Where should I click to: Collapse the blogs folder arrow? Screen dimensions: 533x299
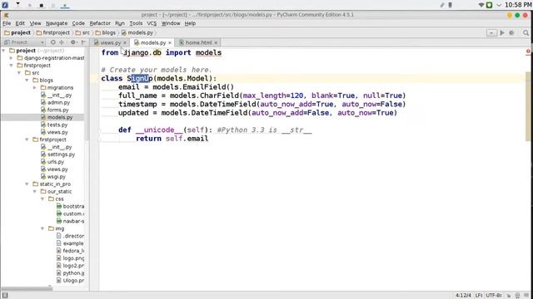[x=27, y=81]
